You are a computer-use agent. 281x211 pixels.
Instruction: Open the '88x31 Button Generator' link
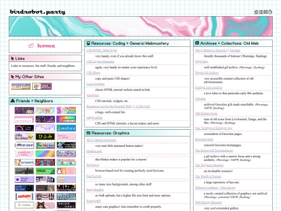coord(101,140)
